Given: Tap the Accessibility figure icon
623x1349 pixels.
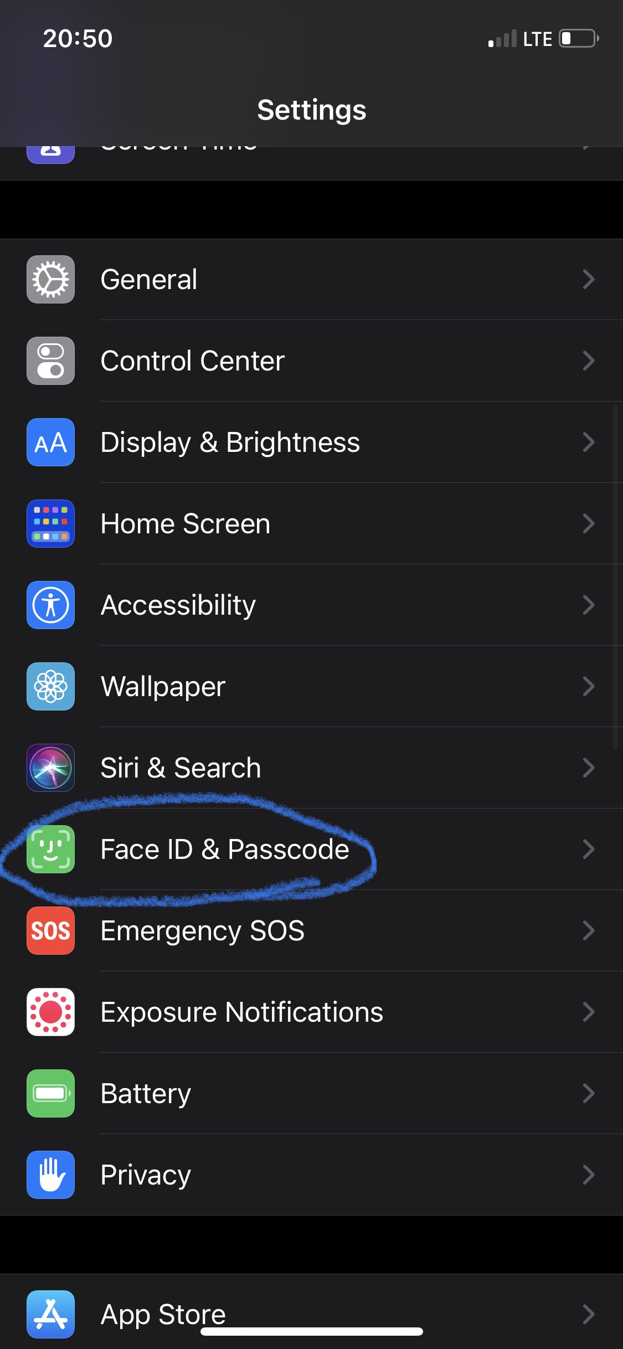Looking at the screenshot, I should [x=50, y=605].
